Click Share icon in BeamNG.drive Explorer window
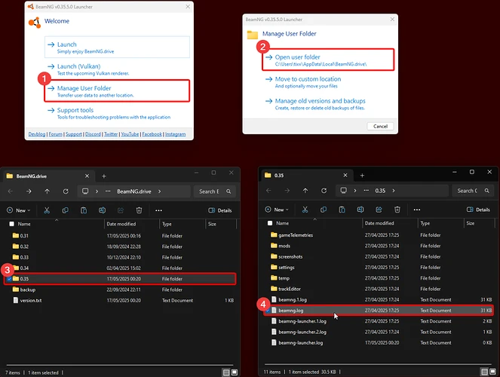Image resolution: width=500 pixels, height=377 pixels. click(121, 210)
